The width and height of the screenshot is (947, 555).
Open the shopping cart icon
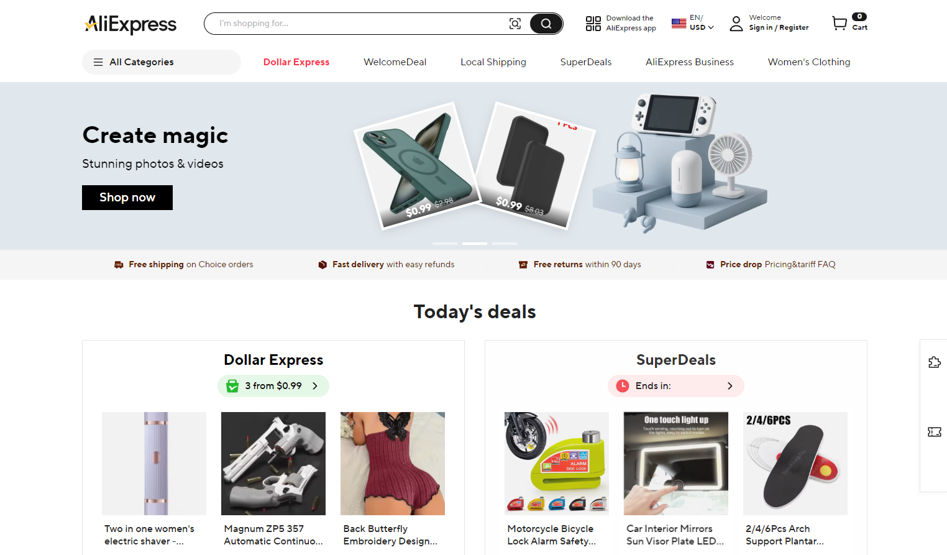click(839, 24)
